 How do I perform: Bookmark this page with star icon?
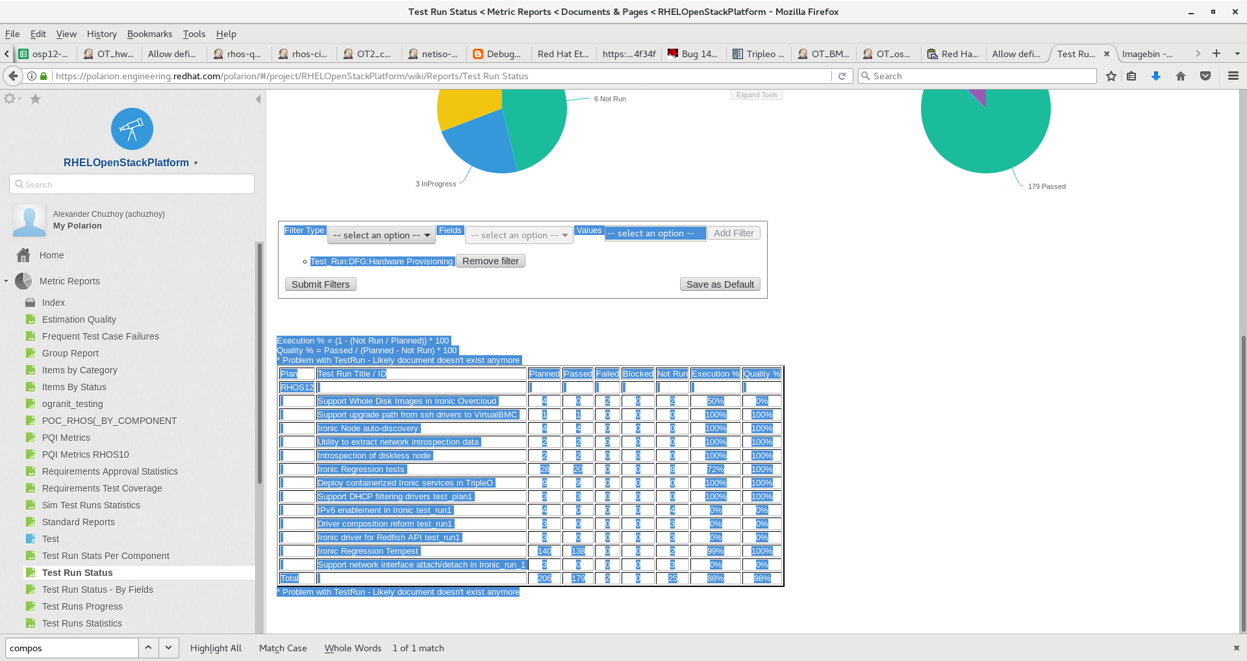pyautogui.click(x=1111, y=76)
